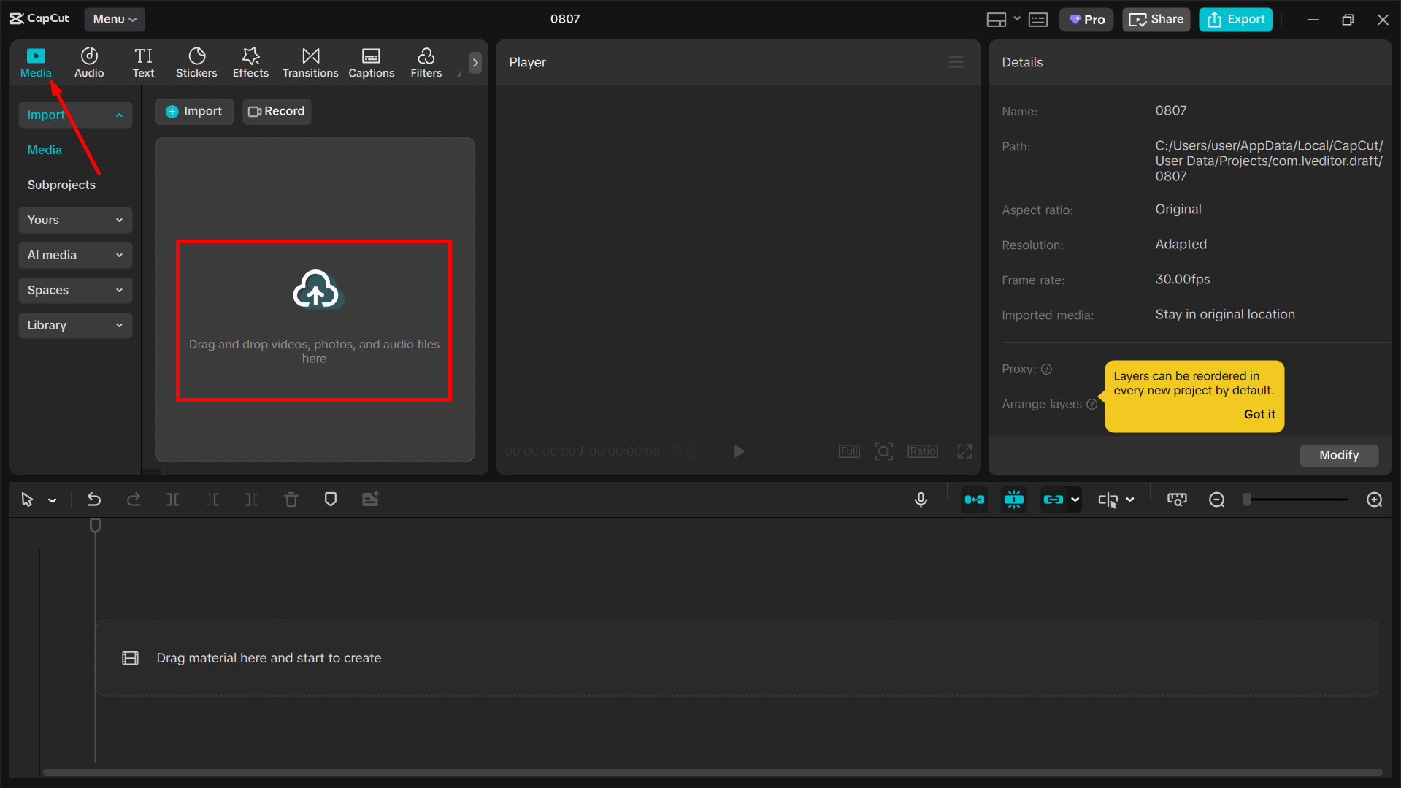Click the microphone voiceover icon
This screenshot has width=1401, height=788.
921,500
